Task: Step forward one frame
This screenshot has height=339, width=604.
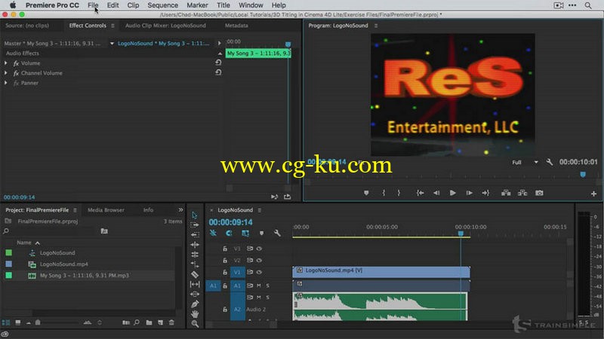Action: pyautogui.click(x=469, y=193)
